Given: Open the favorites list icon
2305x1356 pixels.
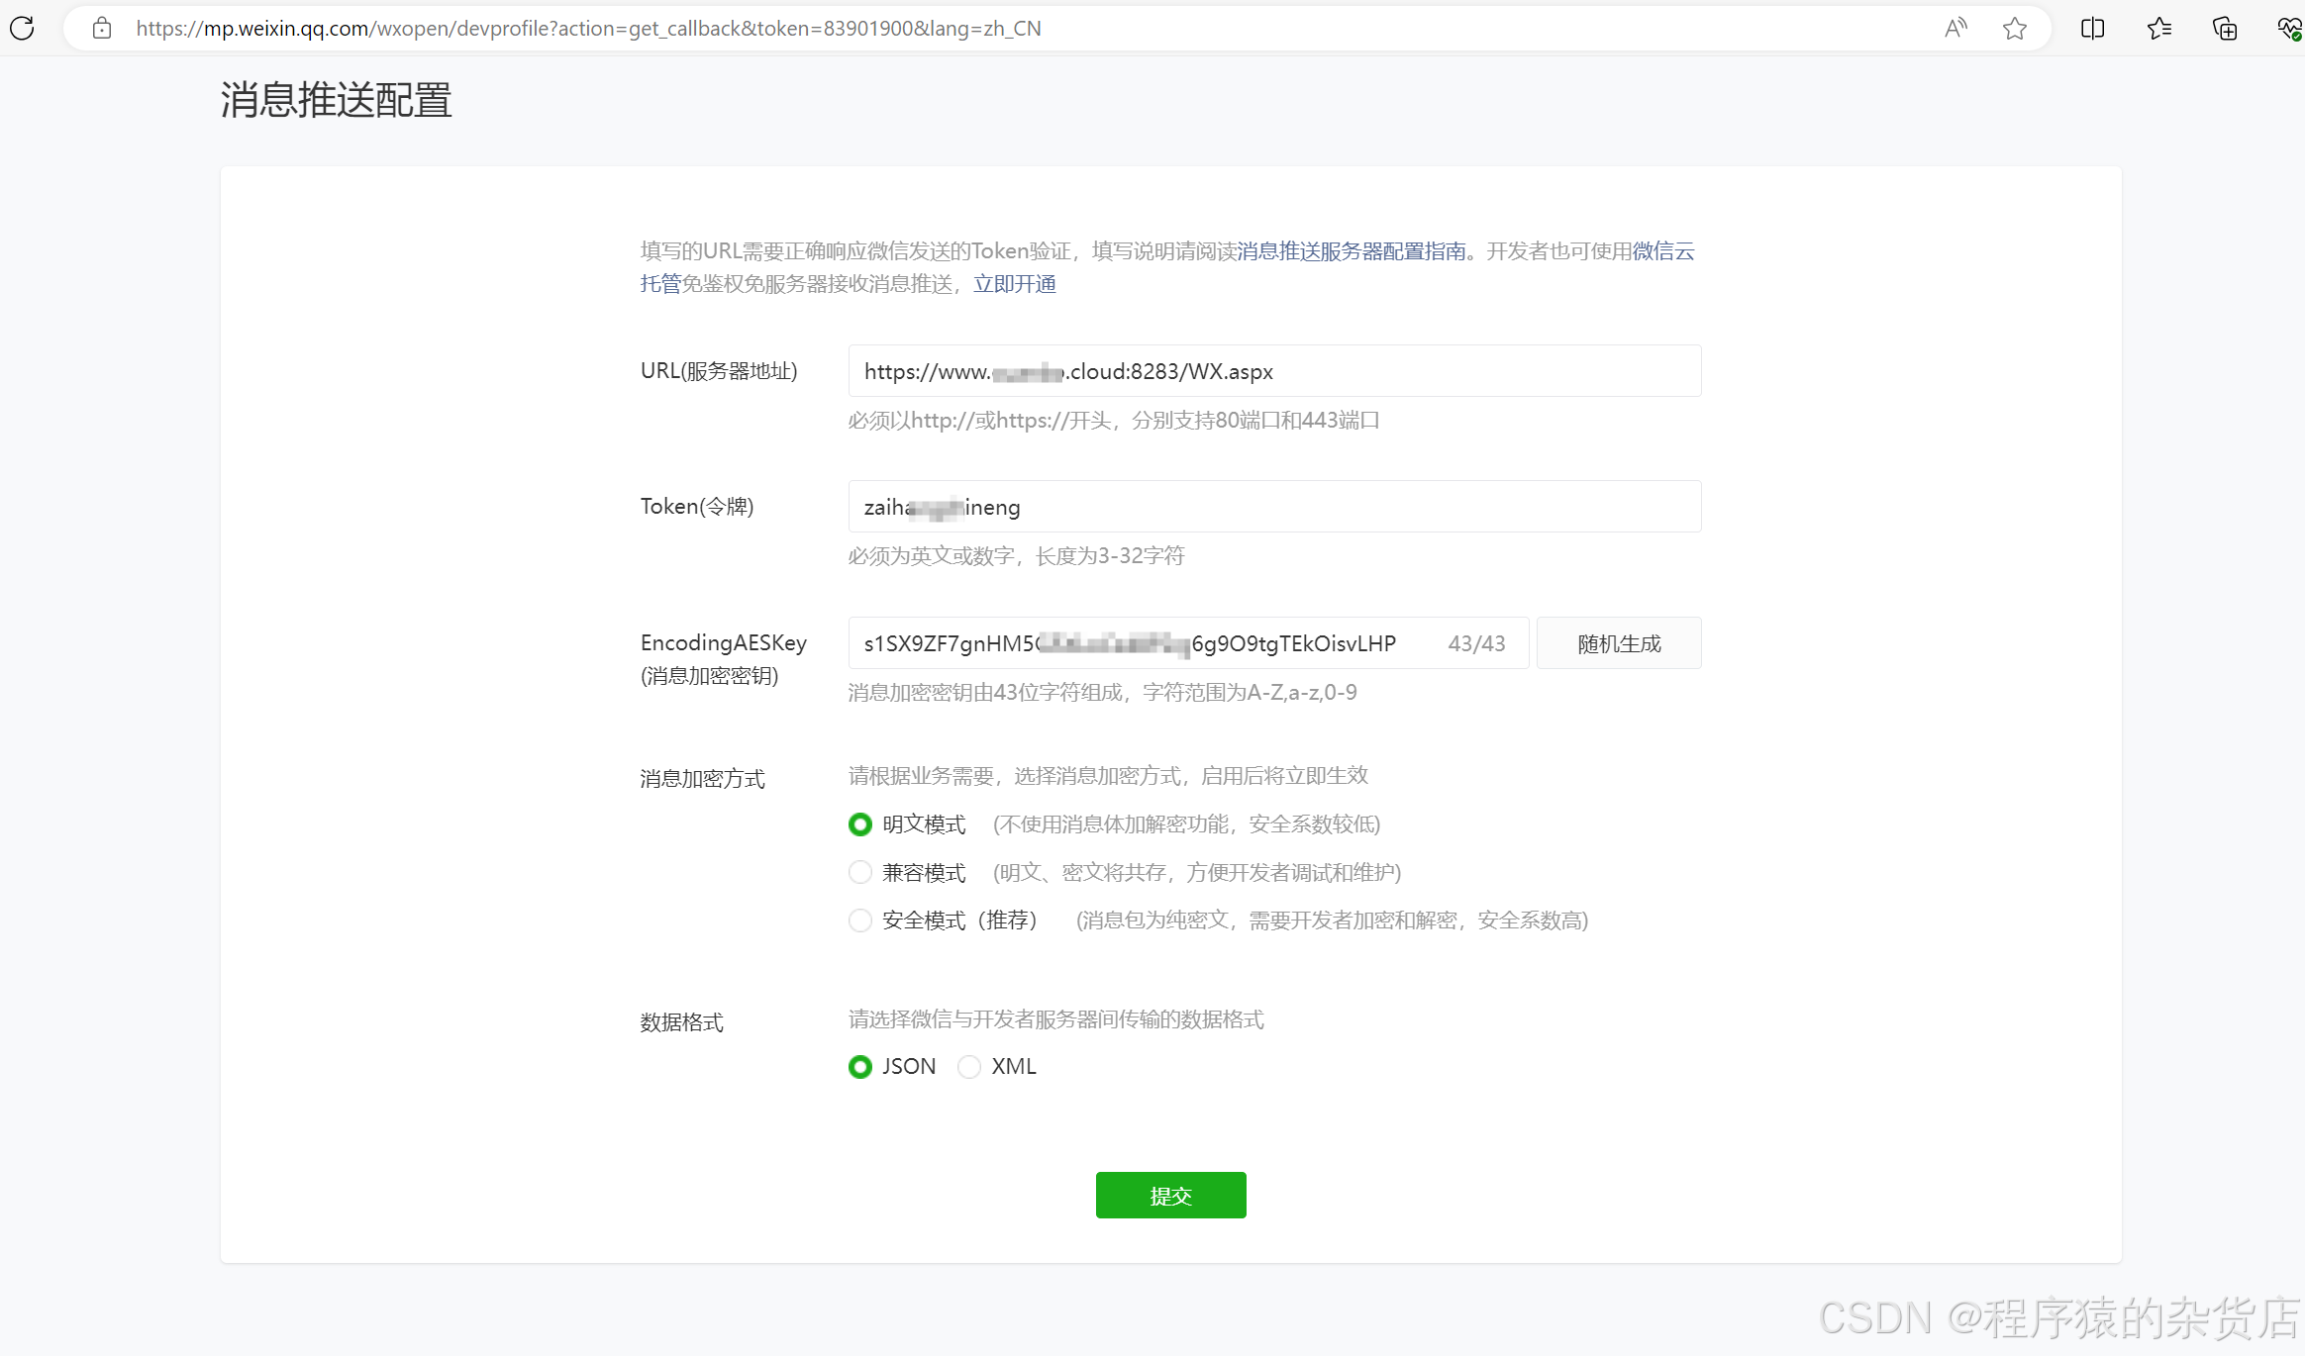Looking at the screenshot, I should [x=2158, y=28].
